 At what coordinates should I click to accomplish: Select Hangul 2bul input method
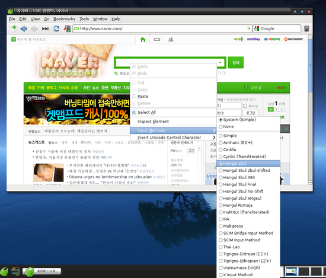[x=248, y=164]
